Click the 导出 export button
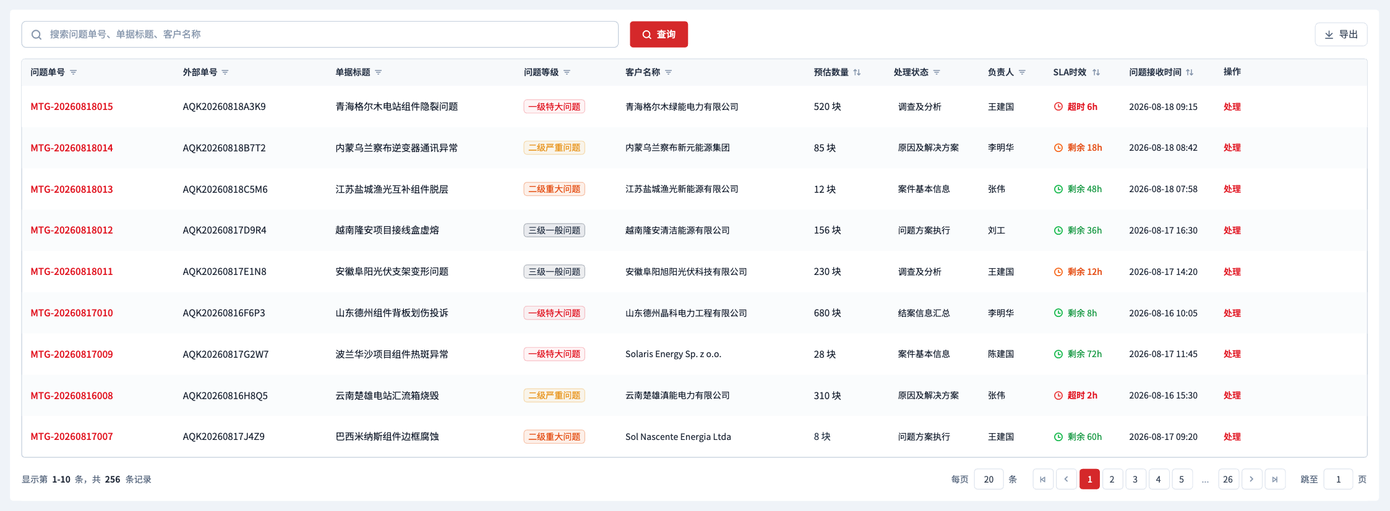This screenshot has width=1390, height=511. [x=1341, y=35]
